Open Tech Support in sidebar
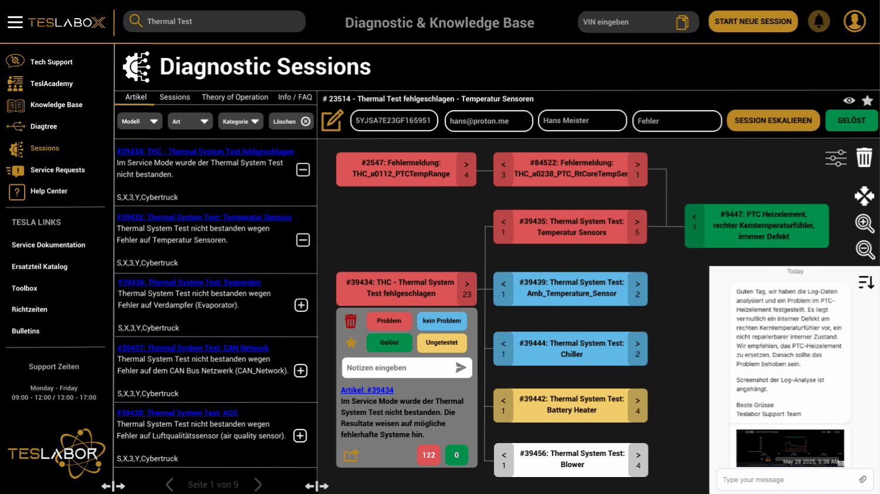Viewport: 880px width, 494px height. pyautogui.click(x=52, y=62)
